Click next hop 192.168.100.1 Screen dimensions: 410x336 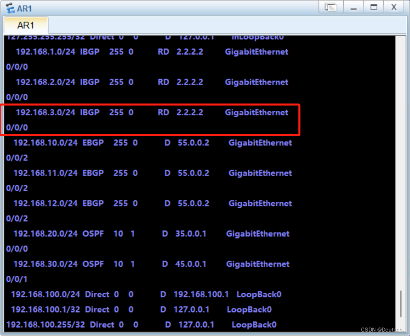tap(201, 294)
